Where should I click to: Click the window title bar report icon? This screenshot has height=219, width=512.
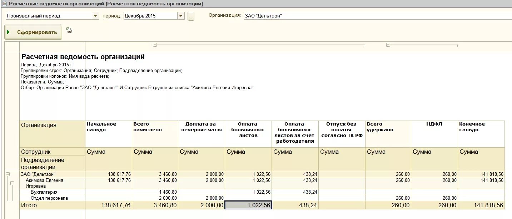[x=4, y=4]
